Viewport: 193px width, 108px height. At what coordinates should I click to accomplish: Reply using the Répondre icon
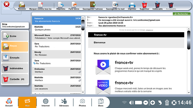click(61, 6)
